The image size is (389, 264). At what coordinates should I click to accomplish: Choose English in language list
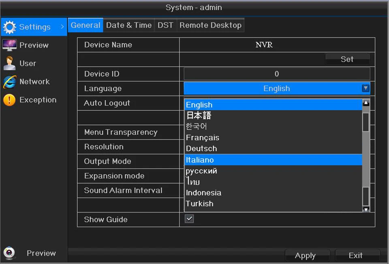coord(273,104)
